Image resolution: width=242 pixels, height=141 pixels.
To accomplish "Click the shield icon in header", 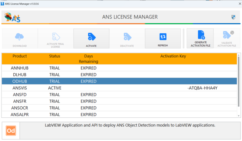I will [234, 17].
